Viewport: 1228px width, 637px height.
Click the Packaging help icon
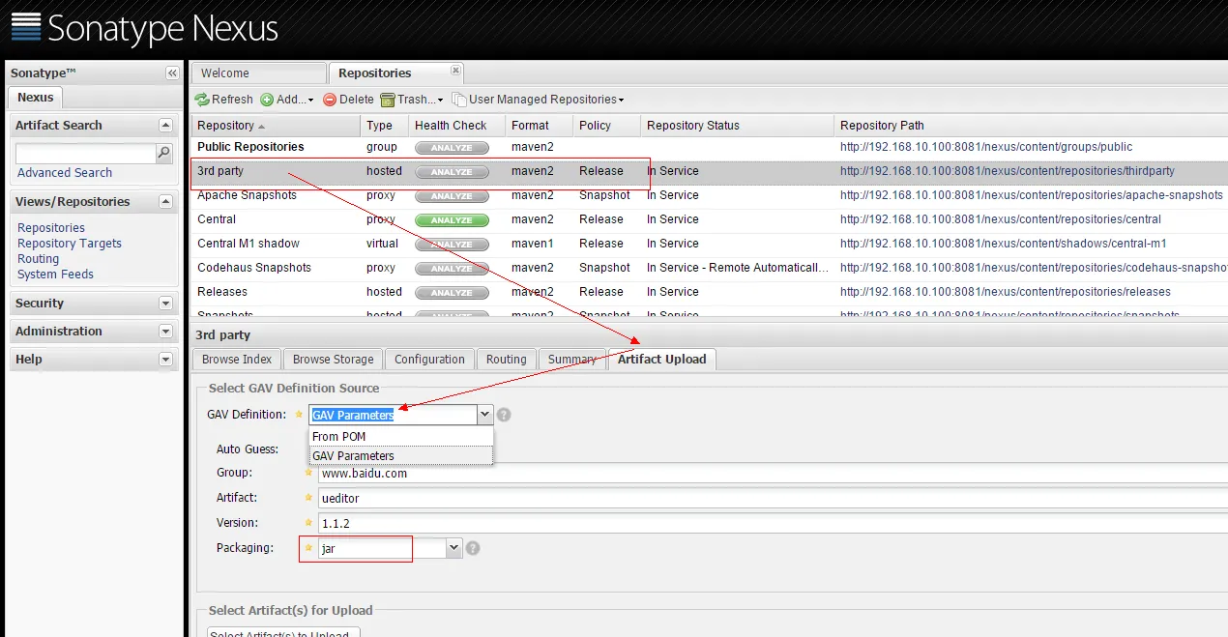tap(473, 548)
